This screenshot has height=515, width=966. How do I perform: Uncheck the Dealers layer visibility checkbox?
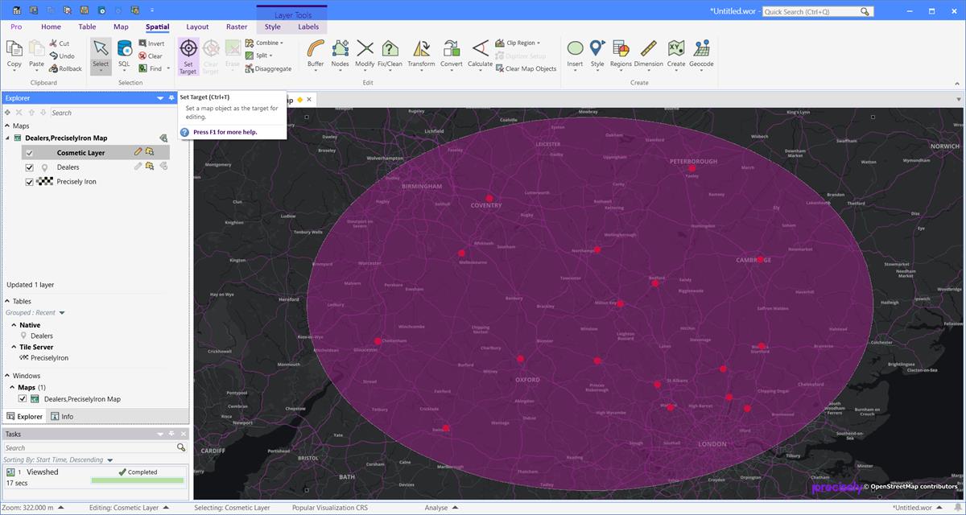30,167
